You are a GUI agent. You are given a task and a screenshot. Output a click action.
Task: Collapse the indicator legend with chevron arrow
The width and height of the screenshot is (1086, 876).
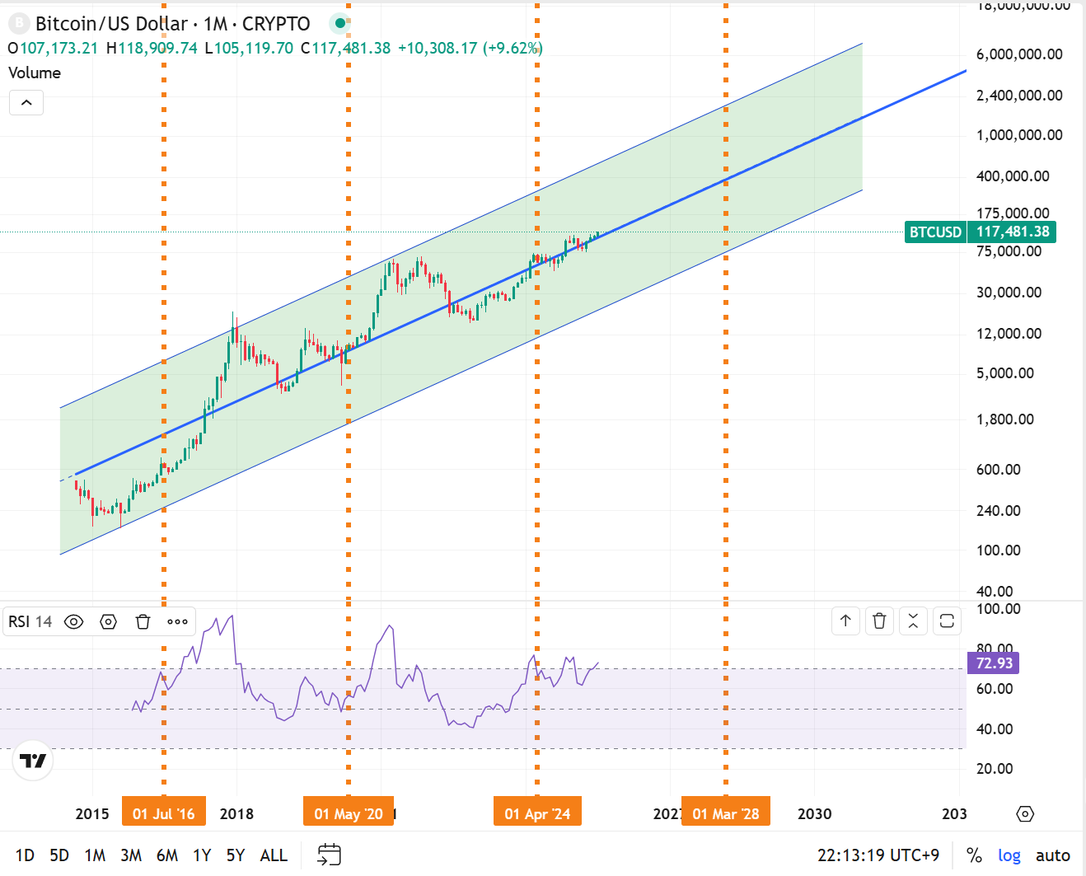tap(26, 103)
